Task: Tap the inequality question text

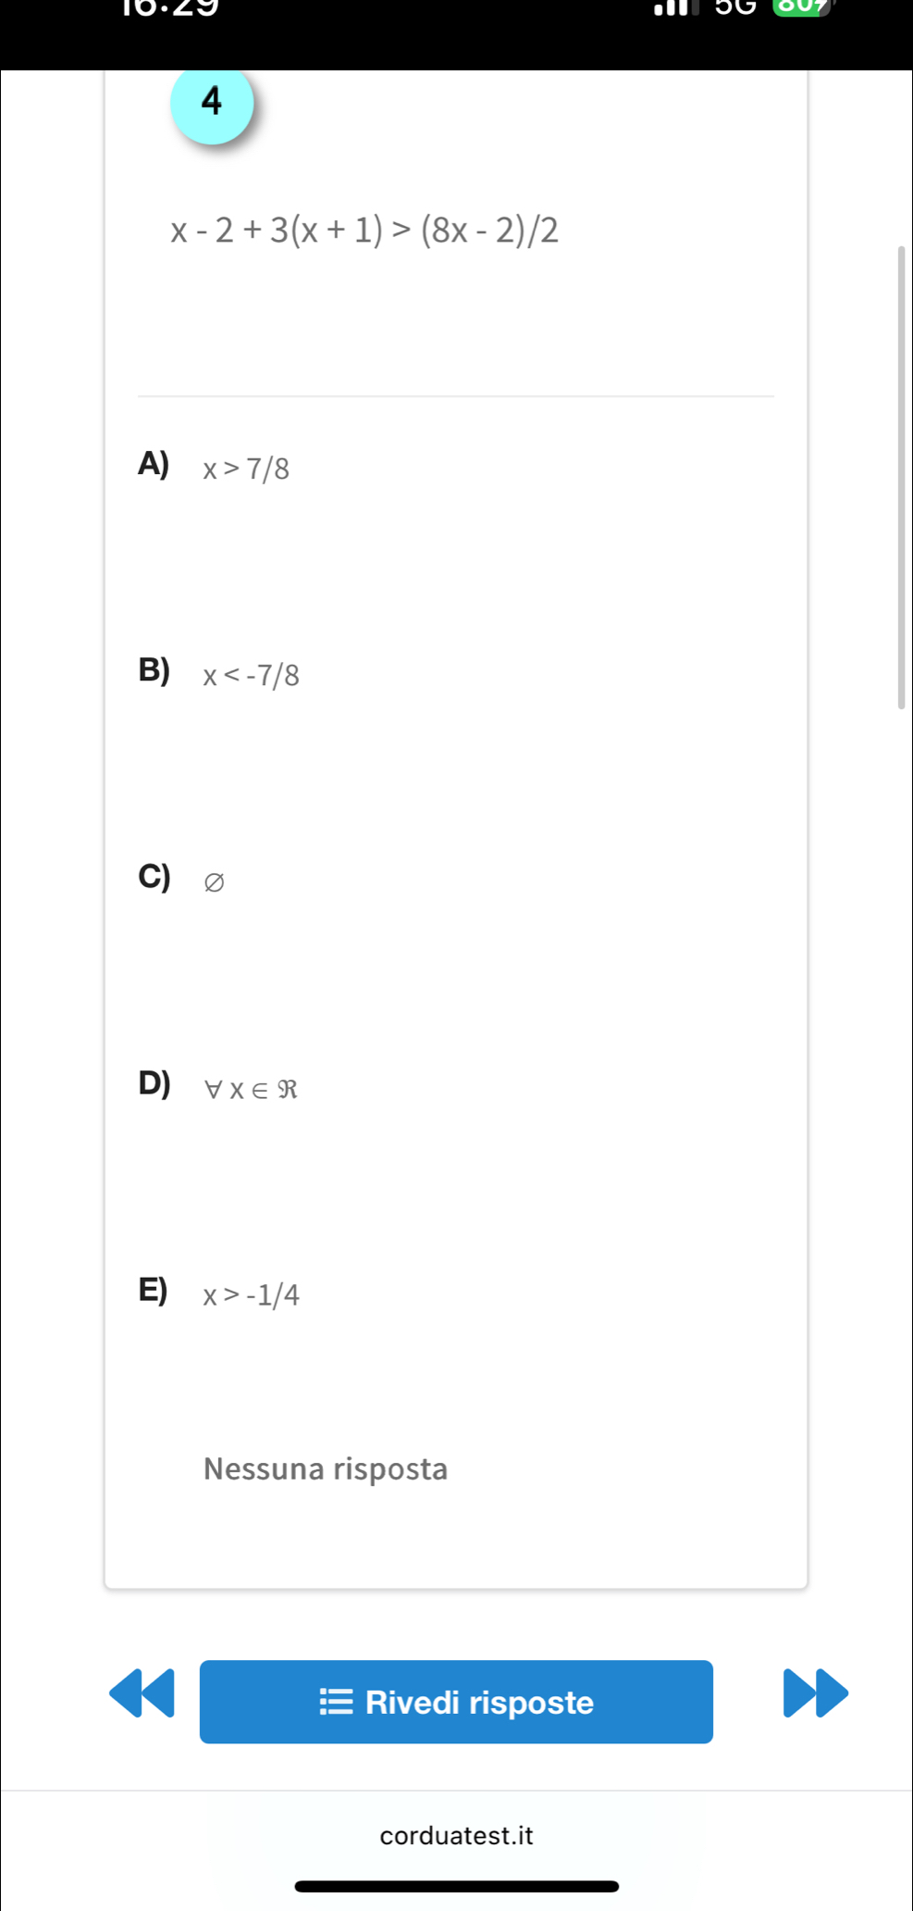Action: click(364, 230)
